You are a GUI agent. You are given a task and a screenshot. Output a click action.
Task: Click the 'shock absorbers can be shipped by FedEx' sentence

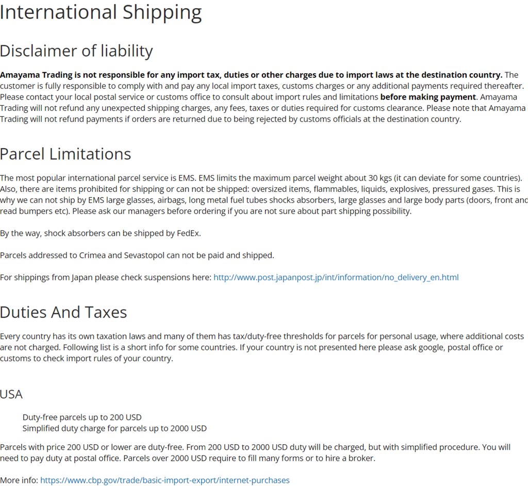[101, 233]
